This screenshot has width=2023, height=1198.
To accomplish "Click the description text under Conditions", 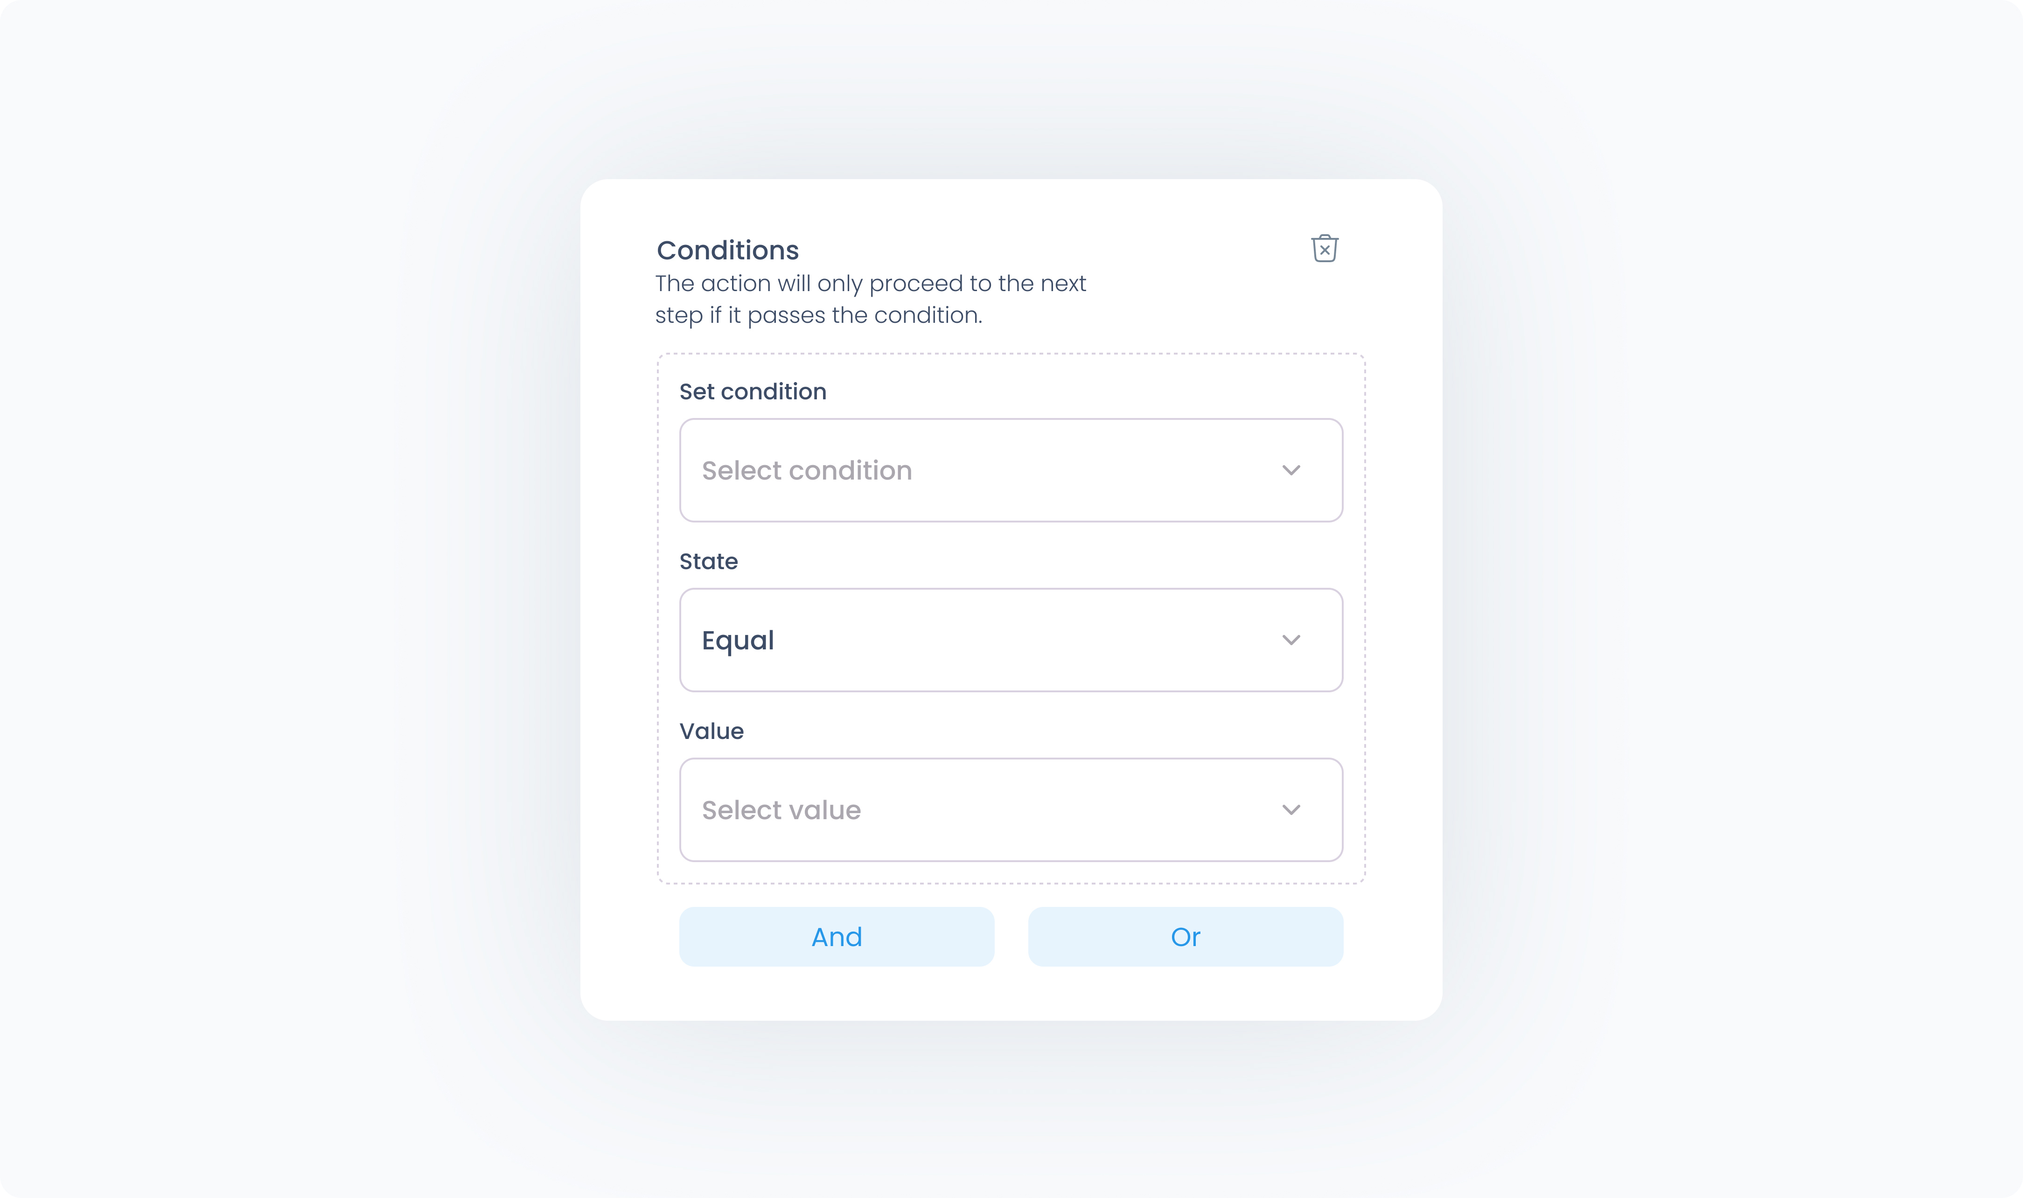I will coord(870,299).
